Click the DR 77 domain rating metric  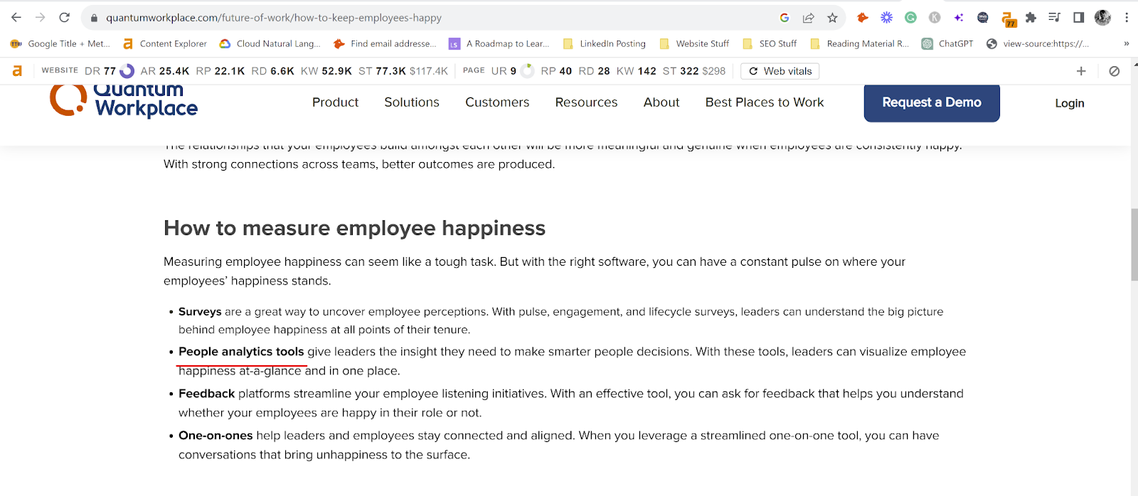109,71
